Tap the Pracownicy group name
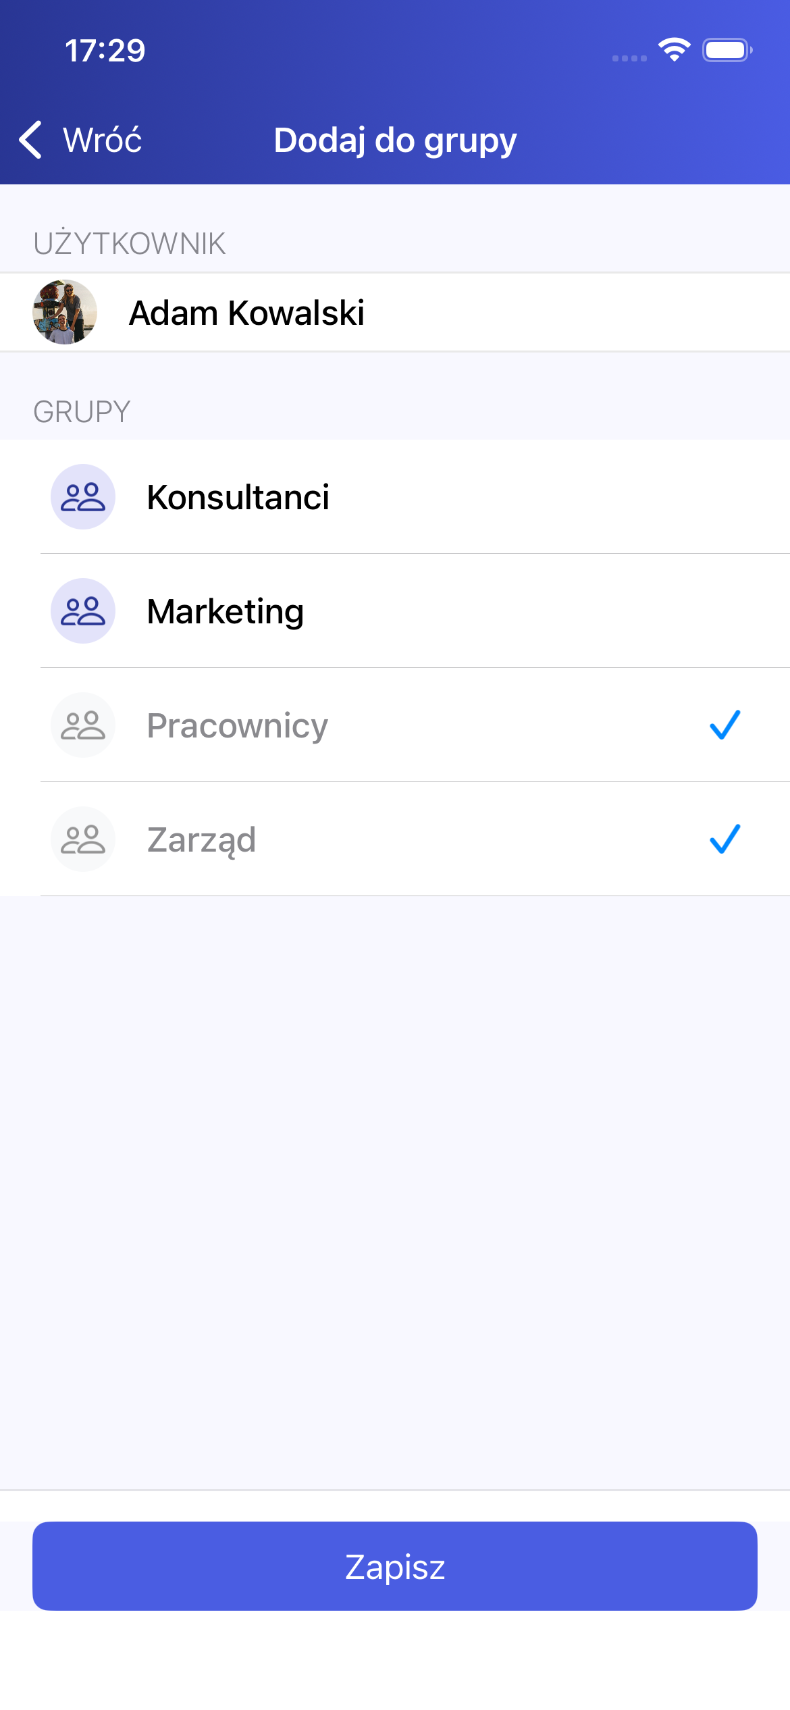Image resolution: width=790 pixels, height=1710 pixels. (238, 726)
